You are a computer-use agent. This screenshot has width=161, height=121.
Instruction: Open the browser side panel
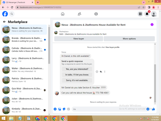(149, 7)
